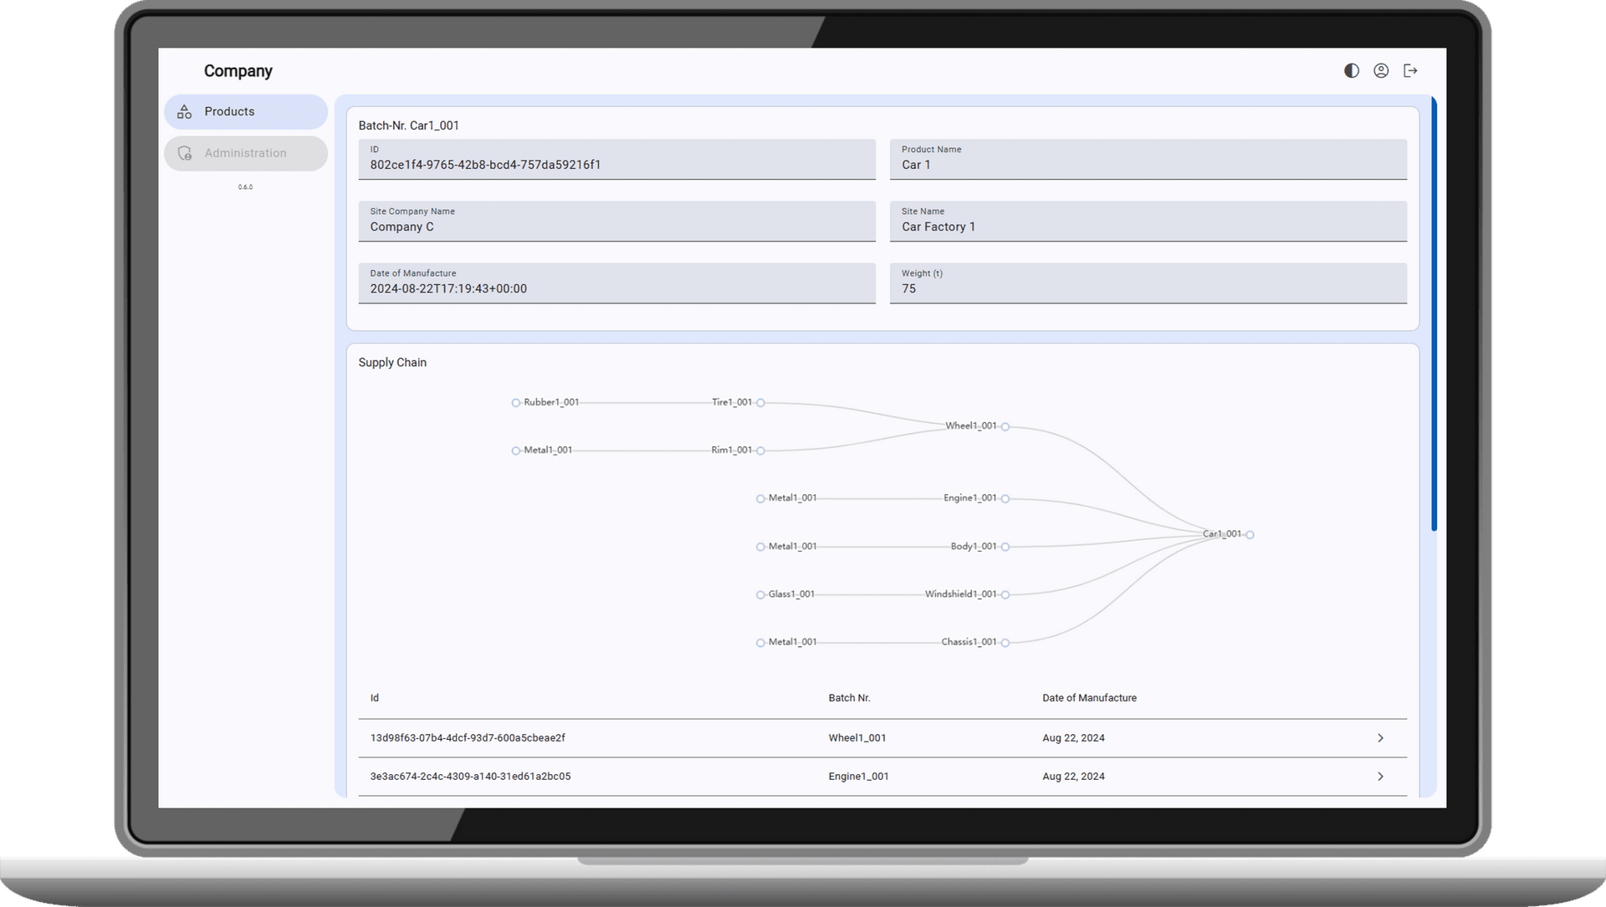Screen dimensions: 1606x907
Task: Expand the Wheel1_001 row details
Action: [1380, 738]
